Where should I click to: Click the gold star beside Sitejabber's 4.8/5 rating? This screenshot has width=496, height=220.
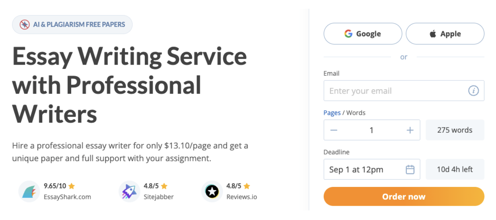(x=164, y=186)
